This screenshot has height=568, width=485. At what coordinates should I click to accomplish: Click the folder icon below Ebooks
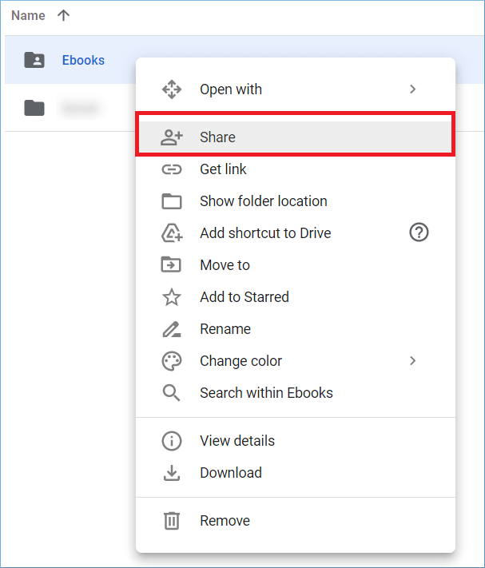(34, 108)
